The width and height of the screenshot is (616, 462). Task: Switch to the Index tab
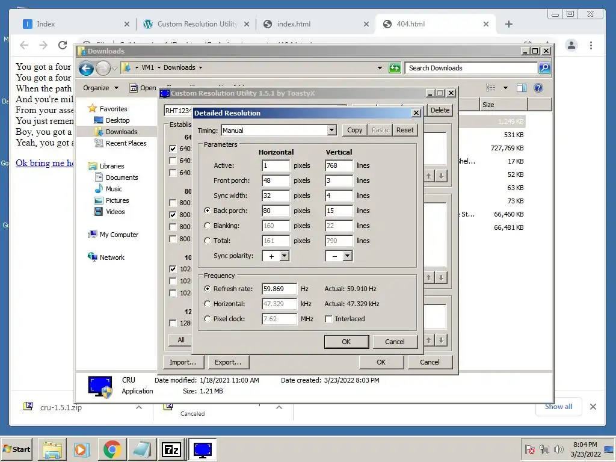coord(76,24)
